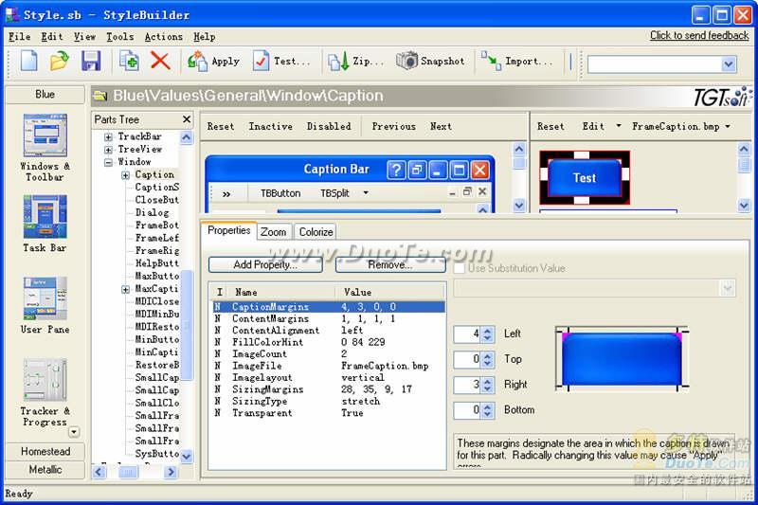Click the red delete X icon
Image resolution: width=758 pixels, height=505 pixels.
pyautogui.click(x=160, y=62)
